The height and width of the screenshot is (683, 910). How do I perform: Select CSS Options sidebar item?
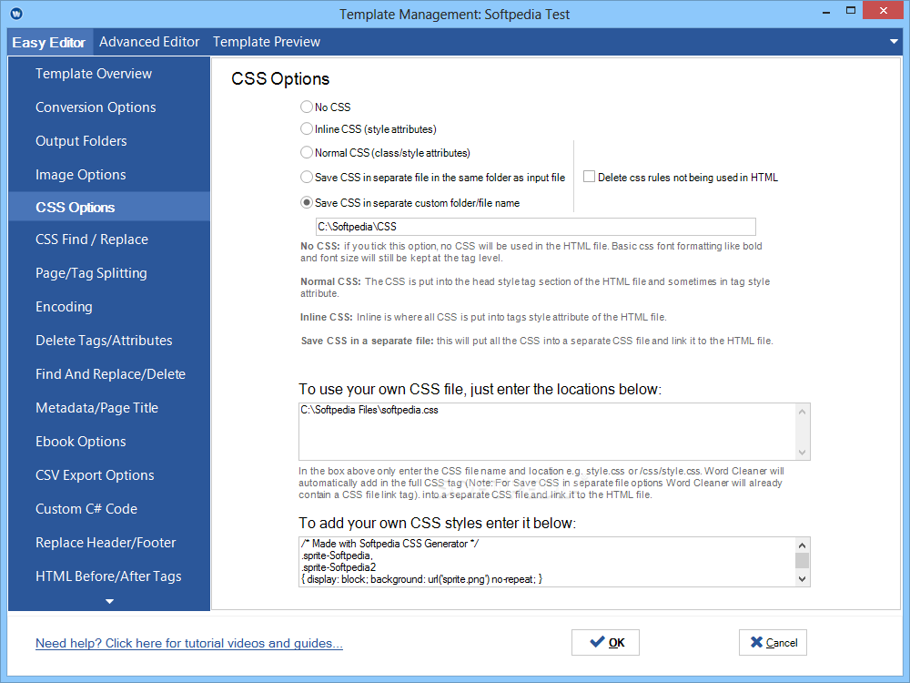point(109,207)
